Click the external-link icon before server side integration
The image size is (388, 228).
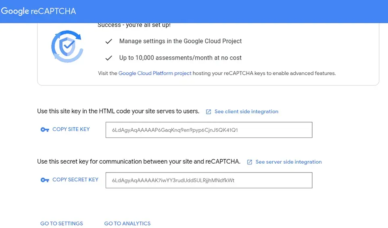click(250, 162)
